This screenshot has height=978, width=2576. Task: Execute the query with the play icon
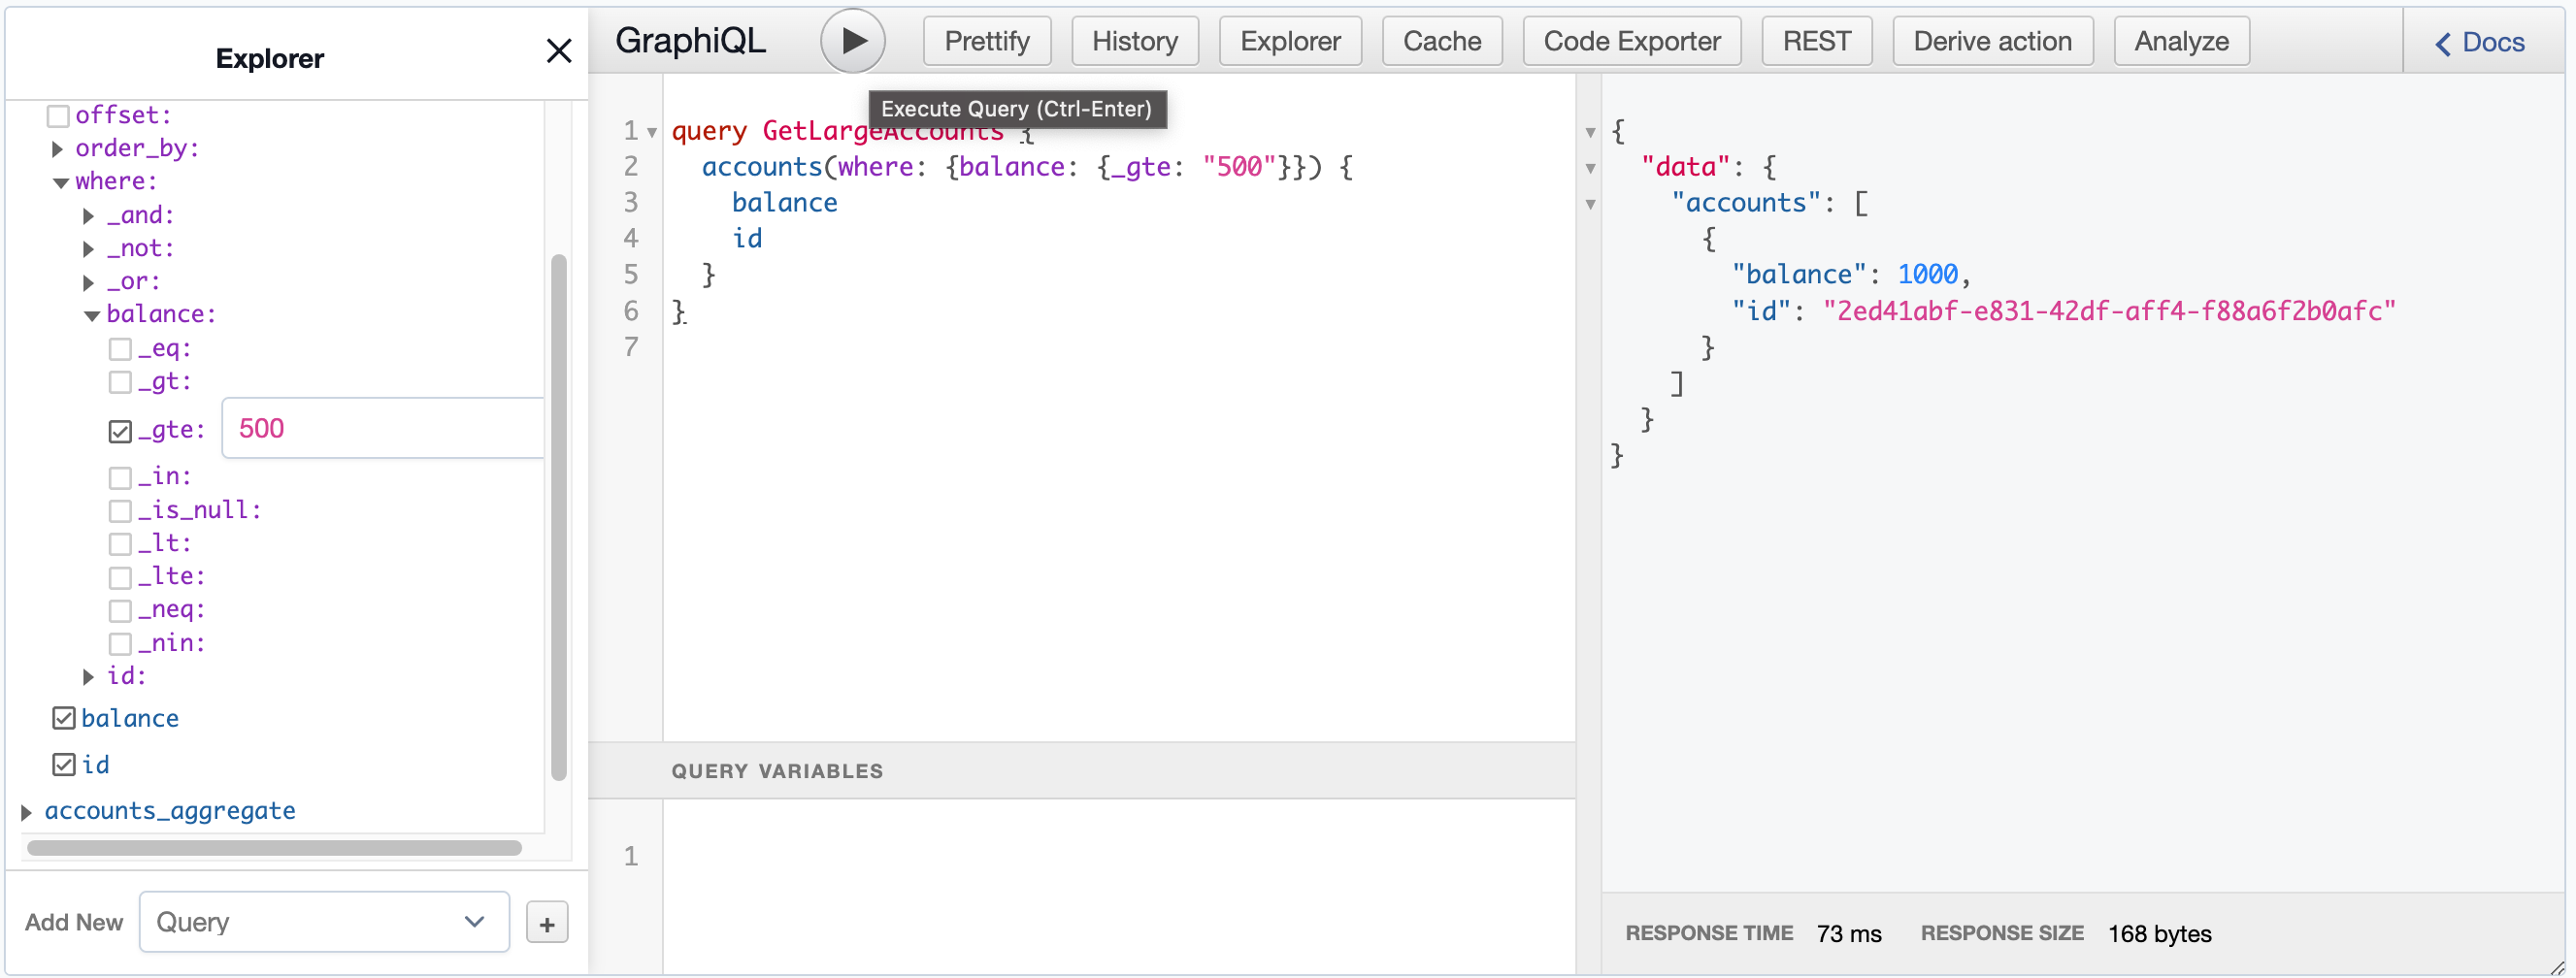[x=852, y=40]
